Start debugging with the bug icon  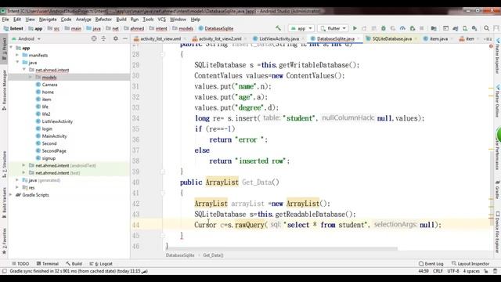tap(384, 28)
